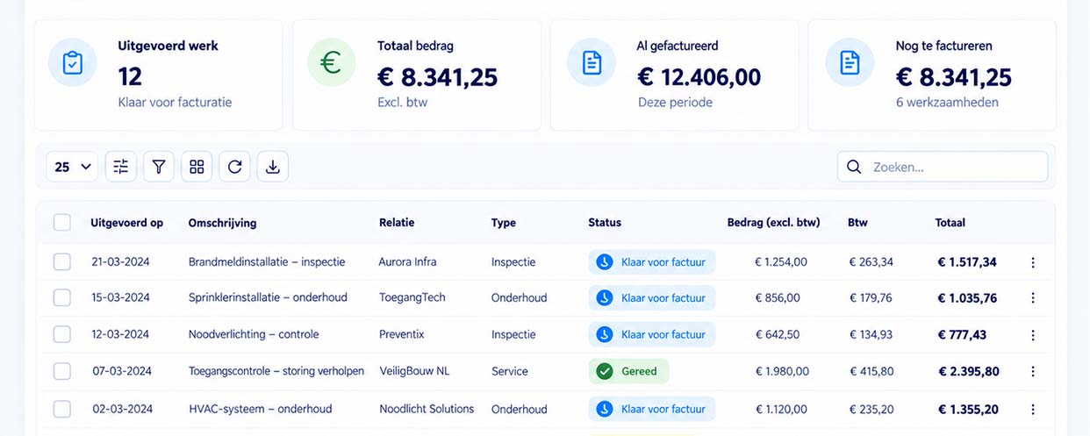Click the 6 werkzaamheden text

[947, 103]
